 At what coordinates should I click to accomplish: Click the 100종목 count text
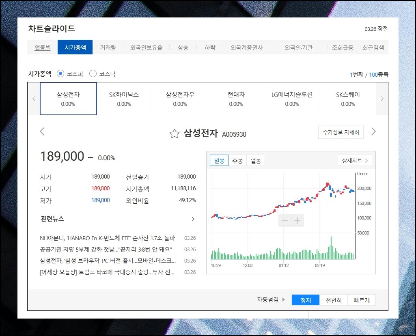click(x=379, y=75)
